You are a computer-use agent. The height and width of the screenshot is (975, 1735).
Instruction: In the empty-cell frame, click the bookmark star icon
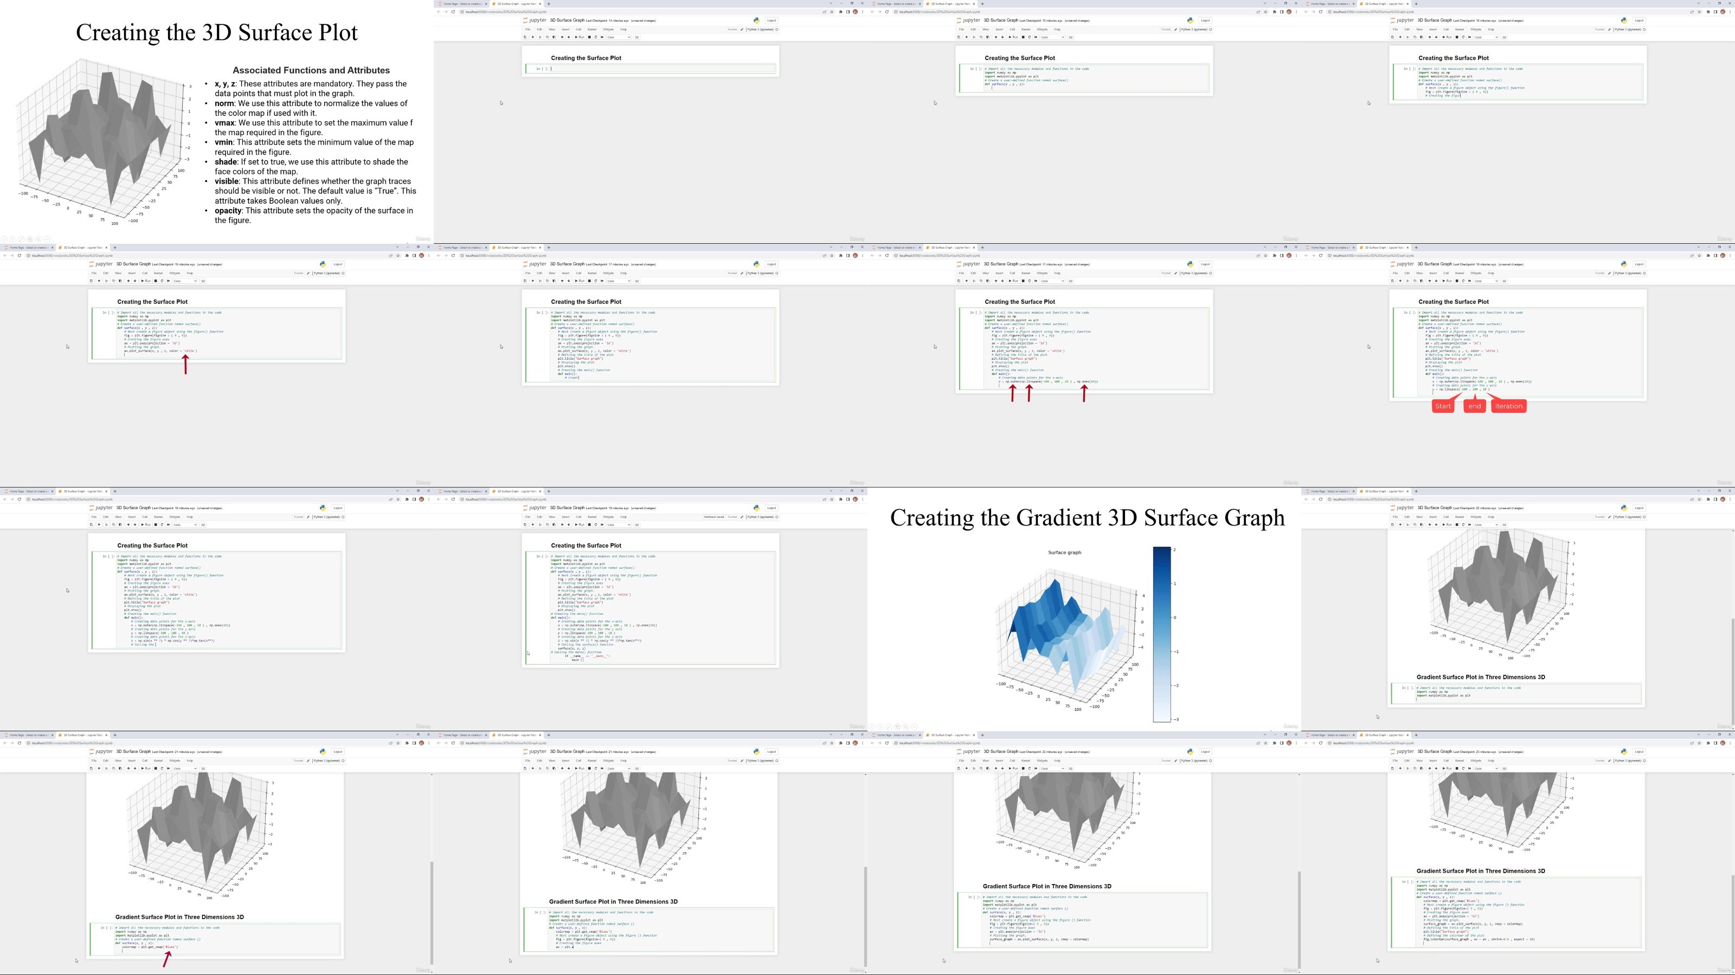coord(832,11)
